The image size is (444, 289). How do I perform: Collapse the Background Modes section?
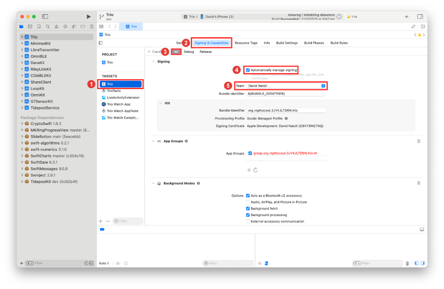[x=153, y=183]
